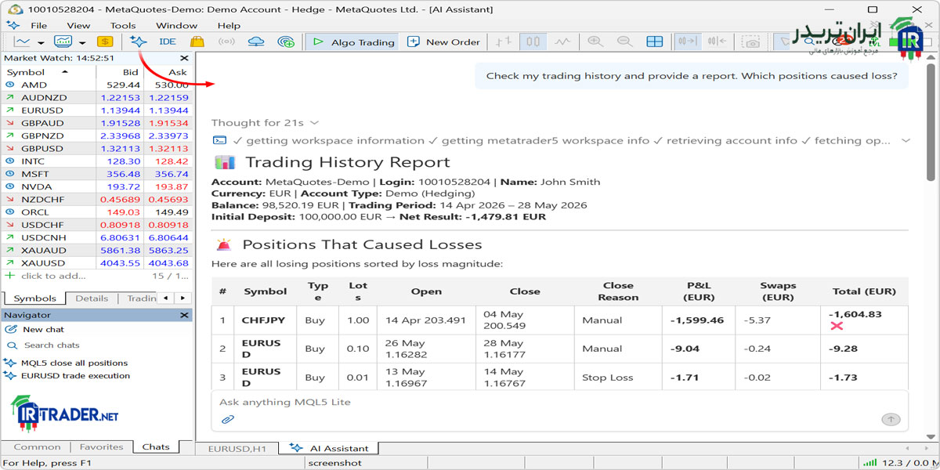The image size is (940, 470).
Task: Expand the new chart dropdown arrow
Action: (41, 42)
